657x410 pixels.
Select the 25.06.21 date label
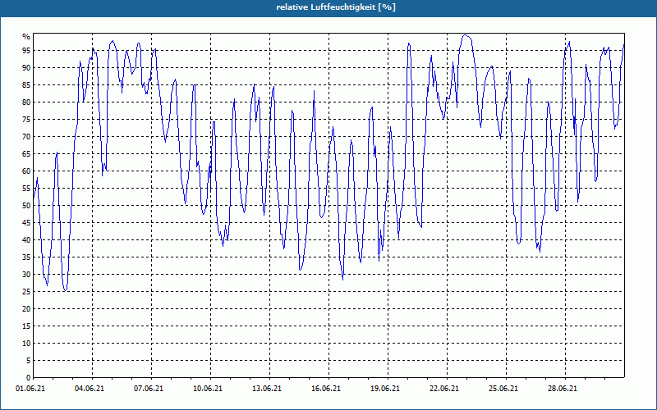[x=503, y=389]
